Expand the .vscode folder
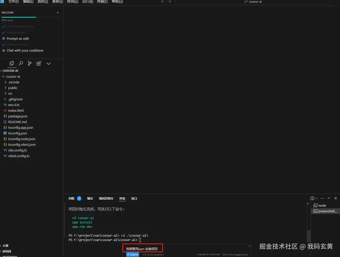 [x=14, y=82]
